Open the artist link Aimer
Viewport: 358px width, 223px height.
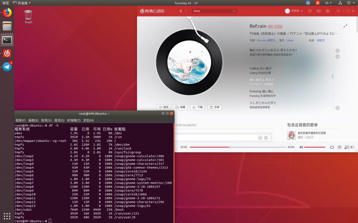coord(290,40)
